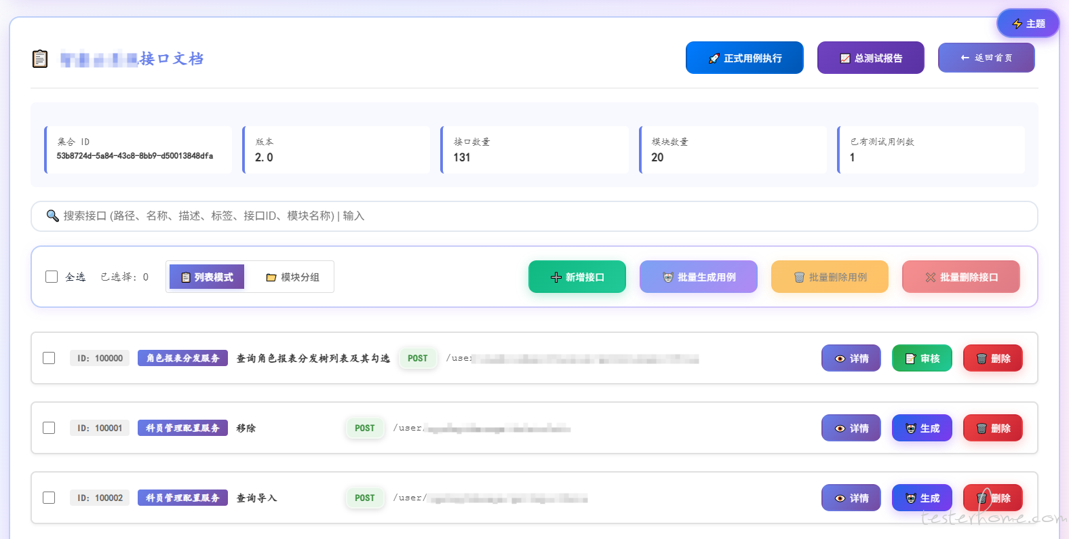Open the 总测试报告 report

click(x=870, y=58)
